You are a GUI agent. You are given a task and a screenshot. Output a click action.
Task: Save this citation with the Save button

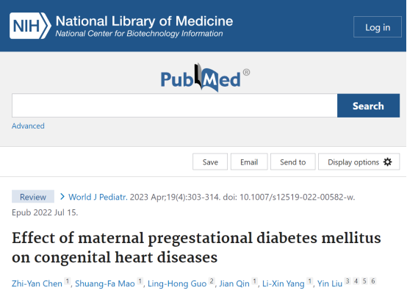tap(210, 162)
